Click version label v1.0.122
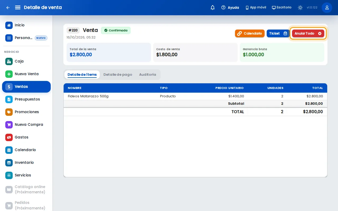This screenshot has height=211, width=338. tap(312, 8)
